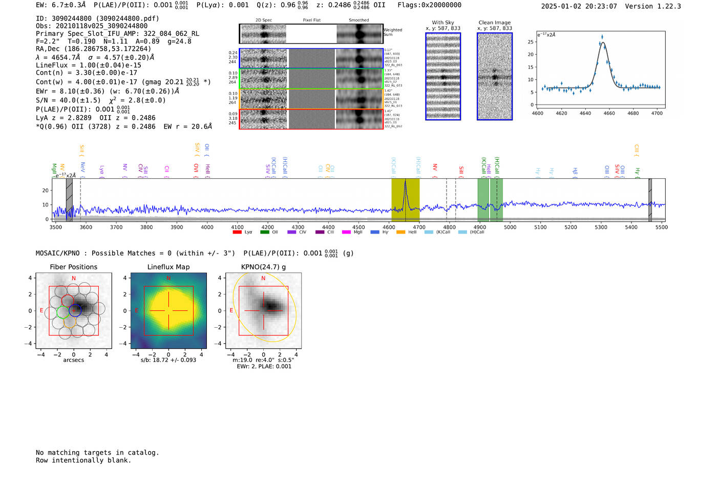Click the hatched gray band near 5460 Å
This screenshot has width=717, height=488.
point(650,200)
